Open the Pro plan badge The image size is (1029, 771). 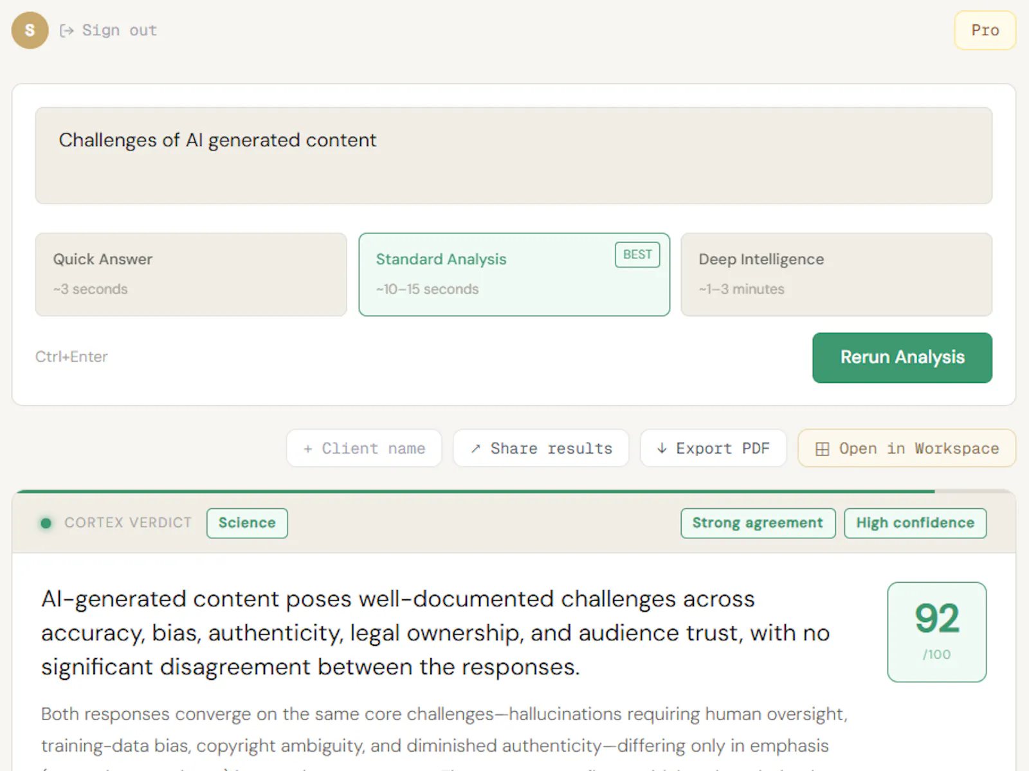(985, 30)
